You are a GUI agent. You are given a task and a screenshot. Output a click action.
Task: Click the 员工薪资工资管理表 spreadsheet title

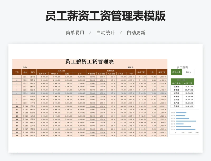click(x=90, y=62)
